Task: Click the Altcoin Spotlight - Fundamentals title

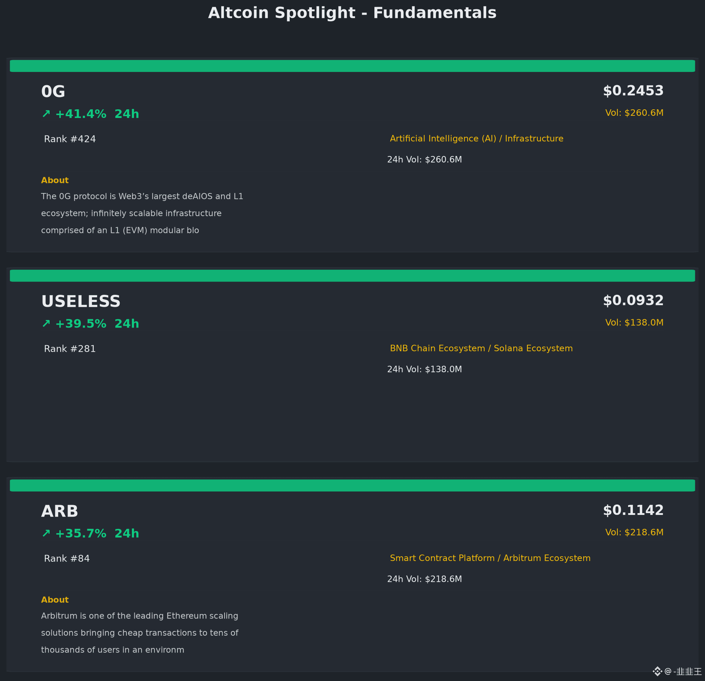Action: pos(352,13)
